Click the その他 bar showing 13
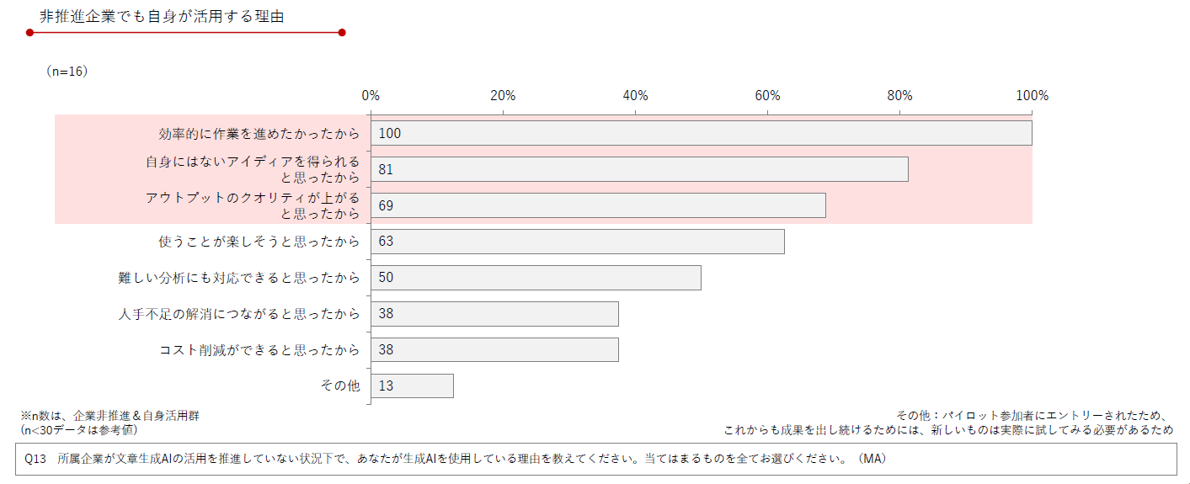 pos(412,386)
